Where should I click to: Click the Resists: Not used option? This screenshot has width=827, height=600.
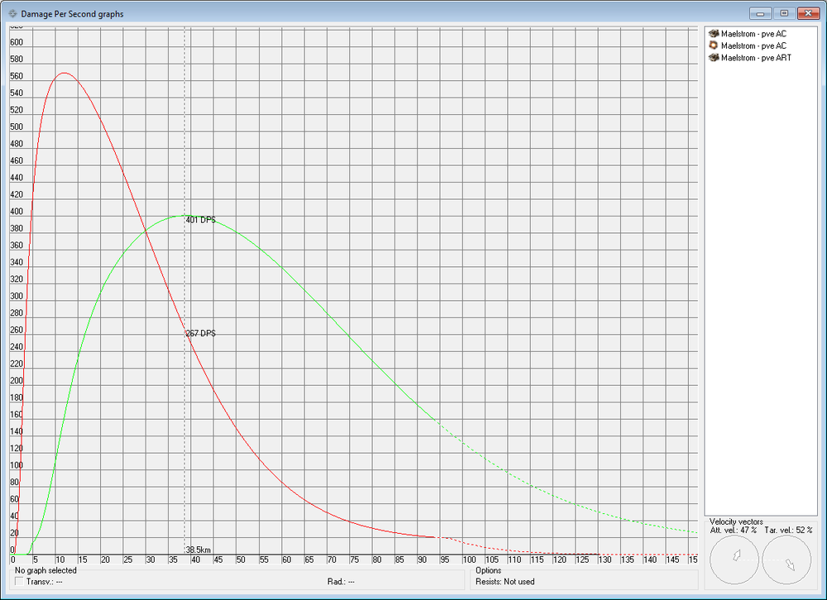coord(505,582)
